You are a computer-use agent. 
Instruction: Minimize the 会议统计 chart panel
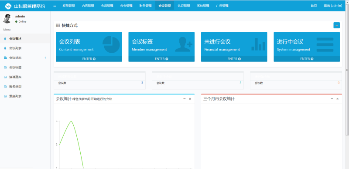click(184, 99)
